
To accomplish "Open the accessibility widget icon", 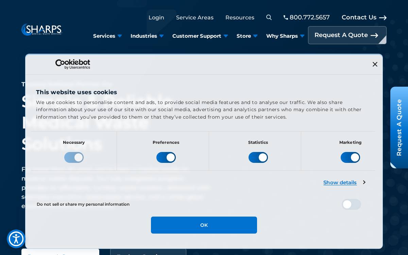I will 16,239.
